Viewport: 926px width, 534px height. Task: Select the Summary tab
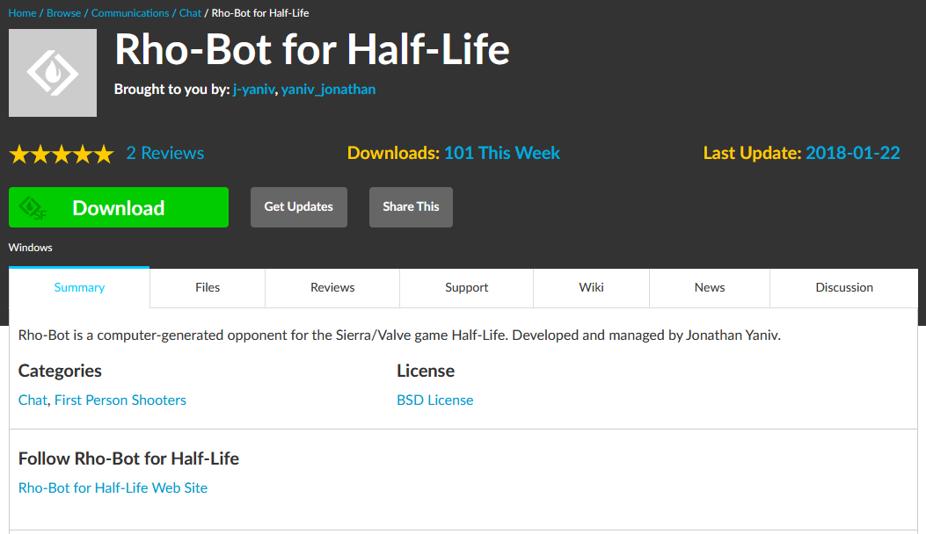click(x=79, y=287)
